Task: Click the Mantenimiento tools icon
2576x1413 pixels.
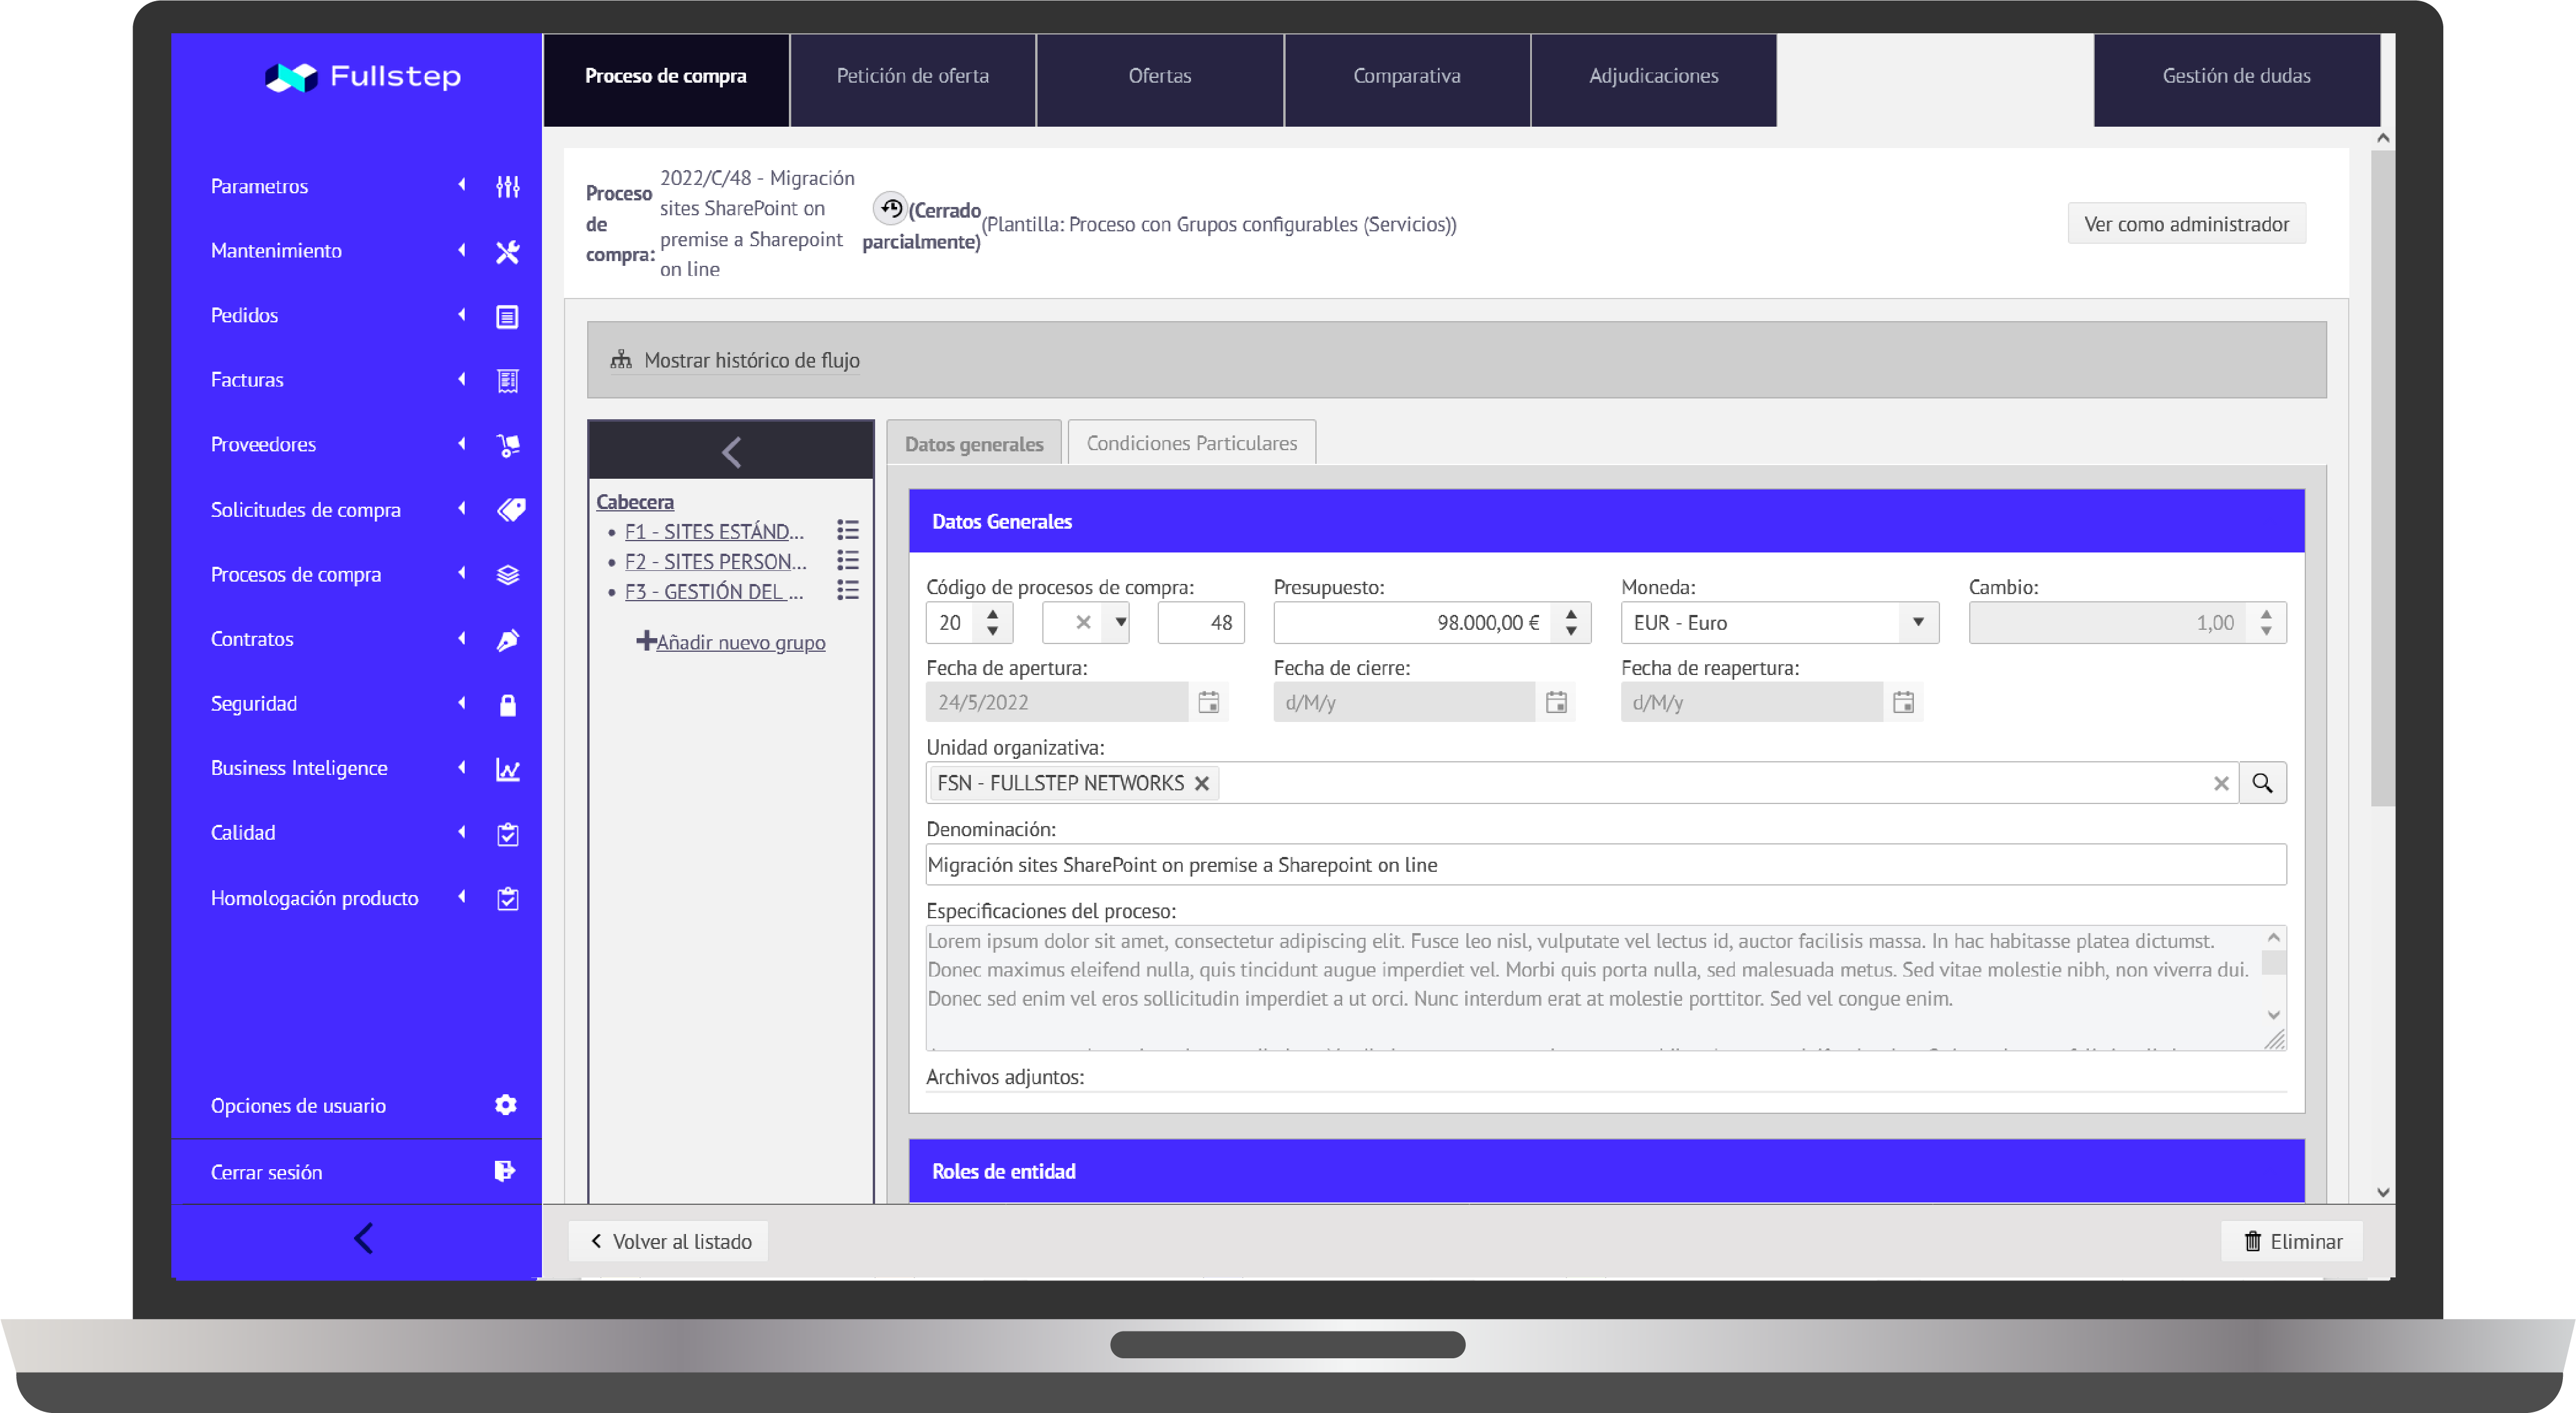Action: click(x=507, y=251)
